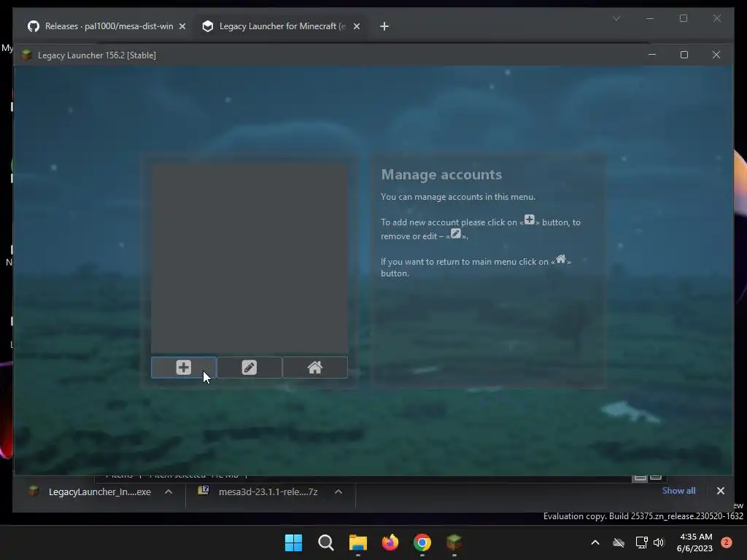The image size is (747, 560).
Task: Open Google Chrome from taskbar
Action: point(422,542)
